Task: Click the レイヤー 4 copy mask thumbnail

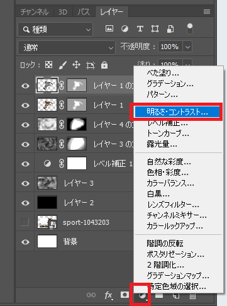Action: coord(77,124)
